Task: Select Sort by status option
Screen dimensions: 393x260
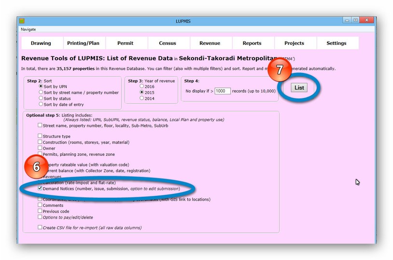Action: tap(41, 98)
